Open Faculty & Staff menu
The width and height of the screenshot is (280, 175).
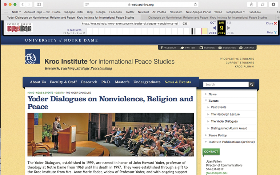coord(63,82)
